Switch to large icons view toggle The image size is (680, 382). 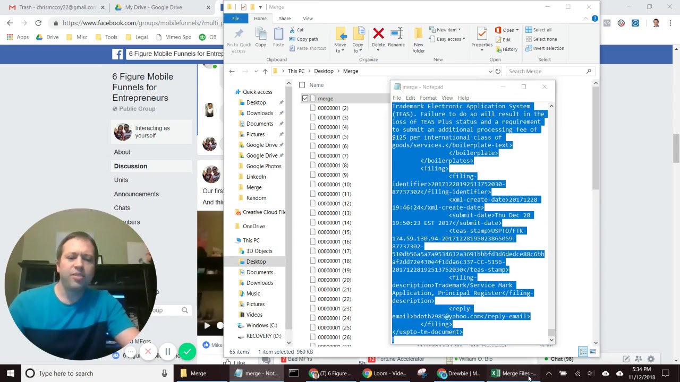tap(593, 352)
